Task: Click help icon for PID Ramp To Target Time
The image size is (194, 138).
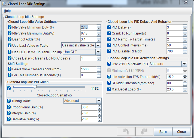Action: pos(109,39)
